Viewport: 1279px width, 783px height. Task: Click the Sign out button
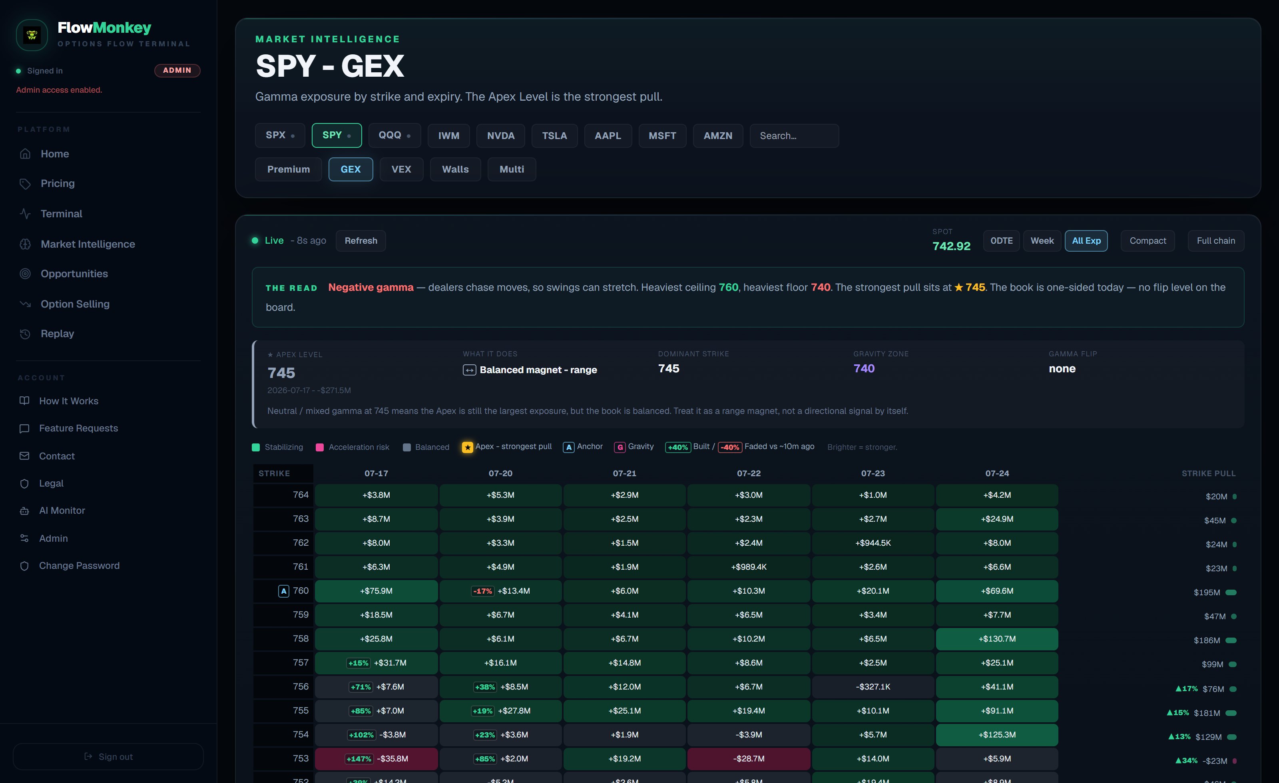pos(108,757)
